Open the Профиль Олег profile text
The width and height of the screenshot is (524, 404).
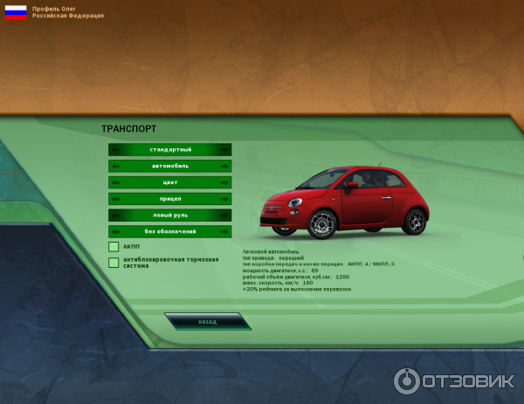coord(55,9)
